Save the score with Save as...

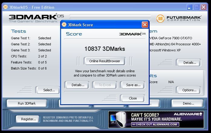click(x=133, y=85)
